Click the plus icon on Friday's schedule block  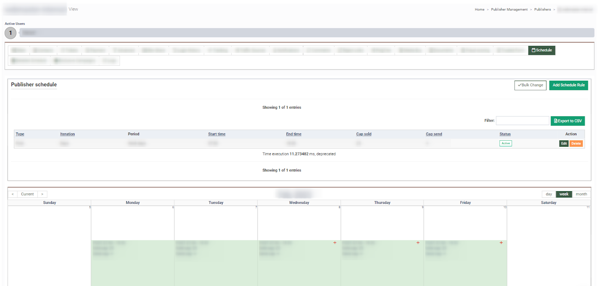pyautogui.click(x=501, y=243)
